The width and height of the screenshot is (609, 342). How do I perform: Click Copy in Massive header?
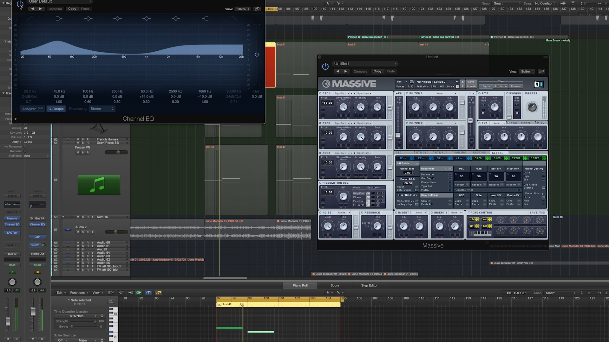tap(377, 72)
